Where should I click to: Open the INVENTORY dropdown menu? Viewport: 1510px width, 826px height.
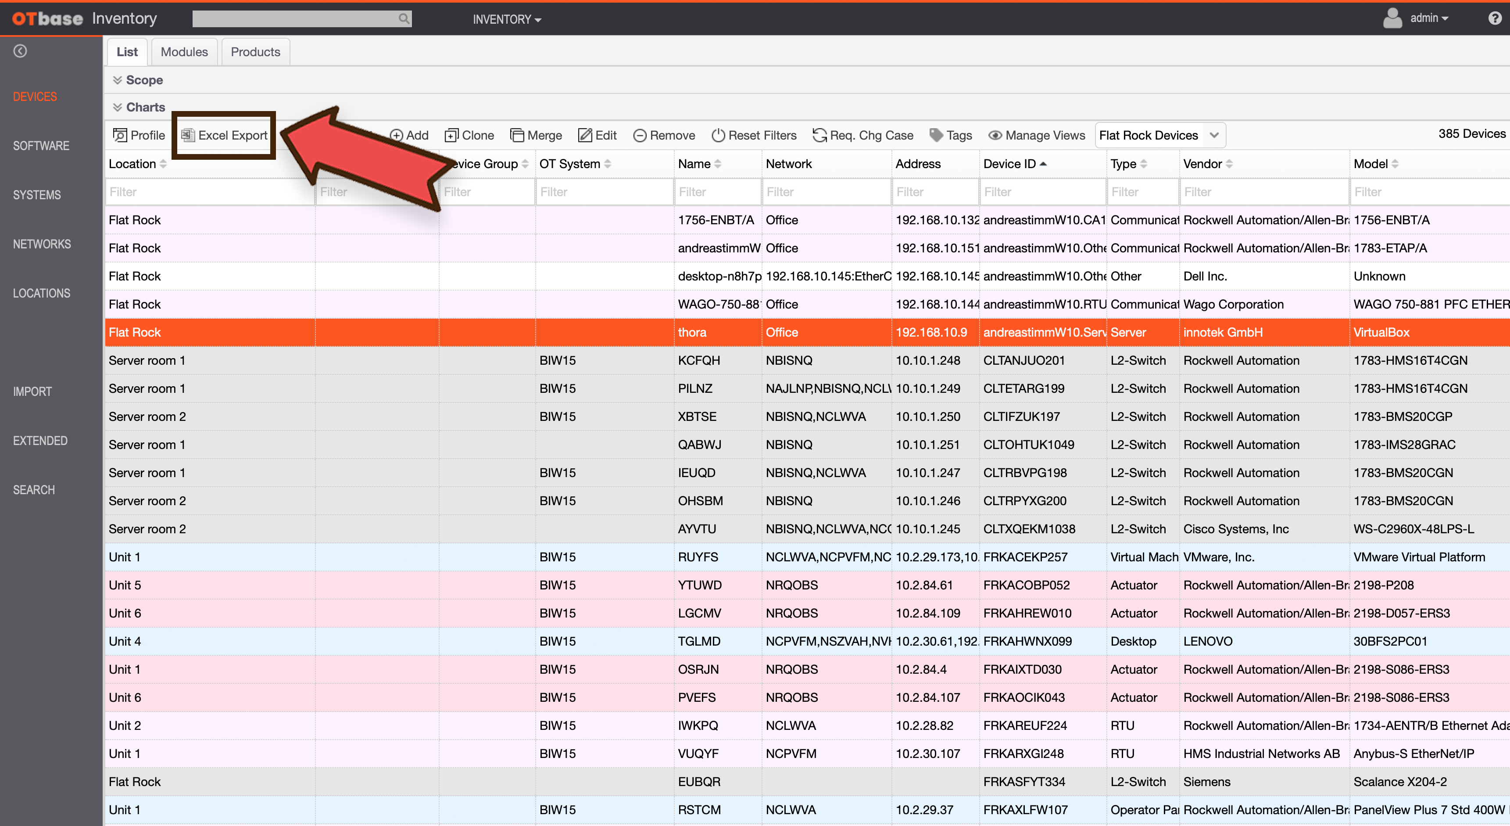506,19
